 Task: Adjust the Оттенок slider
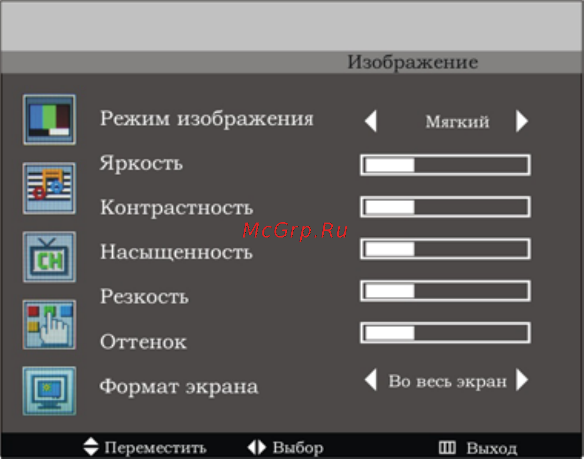pos(446,333)
